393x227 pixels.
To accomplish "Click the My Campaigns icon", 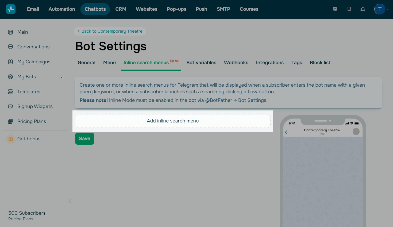I will coord(10,62).
